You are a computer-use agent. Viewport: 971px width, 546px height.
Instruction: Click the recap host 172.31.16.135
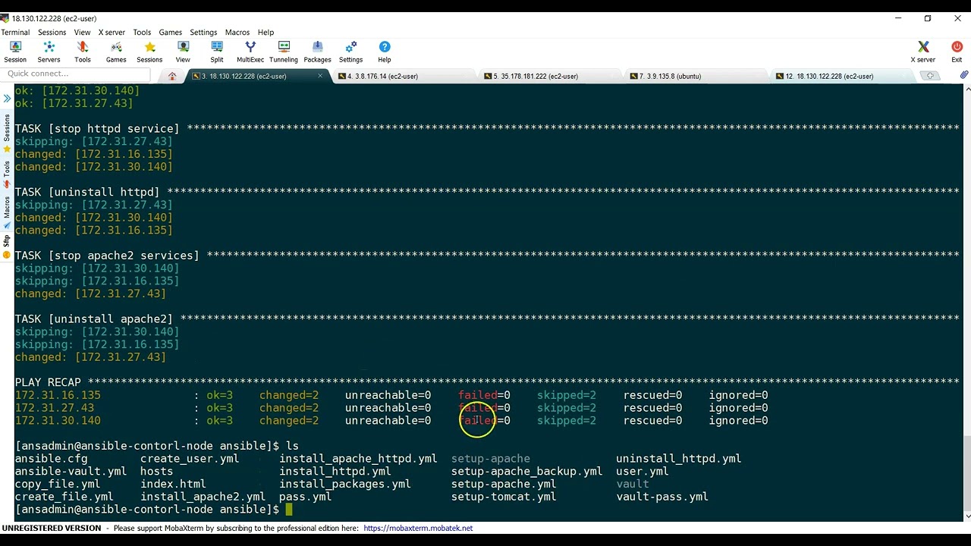(x=58, y=395)
